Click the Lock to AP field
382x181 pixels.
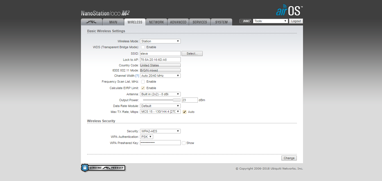click(160, 60)
